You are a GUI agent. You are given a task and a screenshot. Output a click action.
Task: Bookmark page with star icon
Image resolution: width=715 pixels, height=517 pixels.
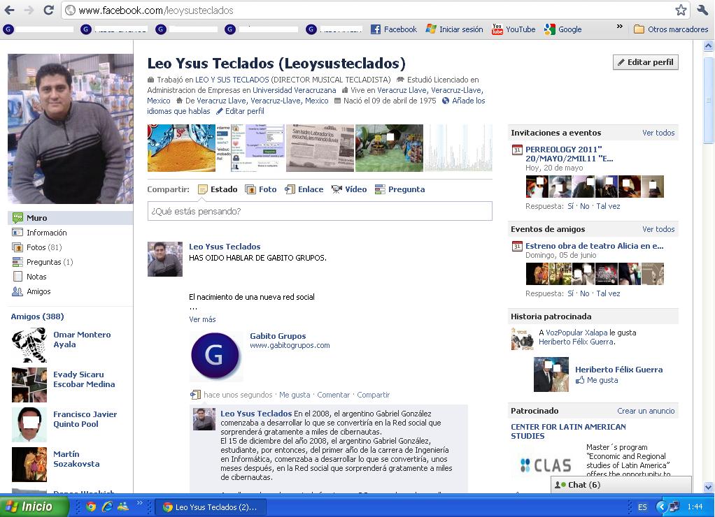[x=681, y=10]
